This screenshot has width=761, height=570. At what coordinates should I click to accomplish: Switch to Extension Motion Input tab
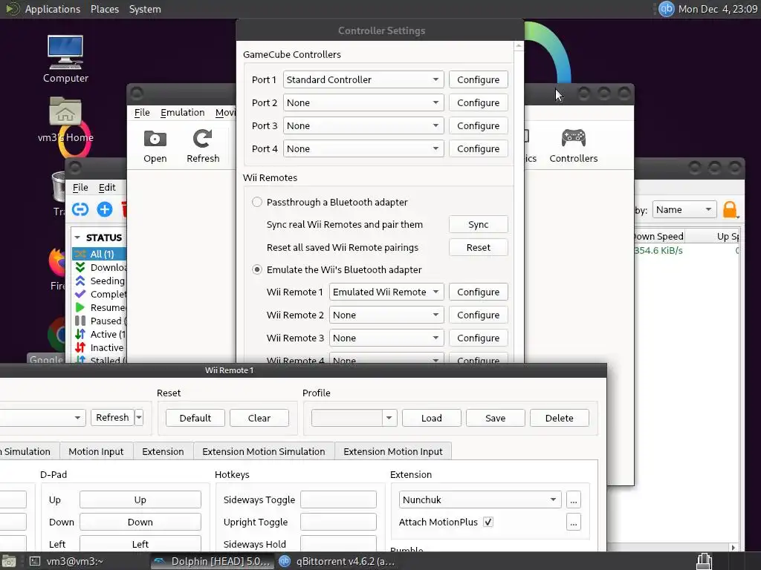coord(393,451)
